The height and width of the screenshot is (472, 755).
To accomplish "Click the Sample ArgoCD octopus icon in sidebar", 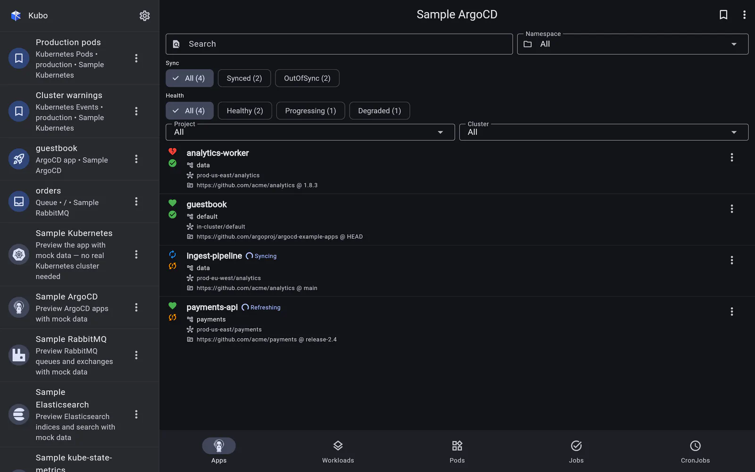I will [x=19, y=307].
